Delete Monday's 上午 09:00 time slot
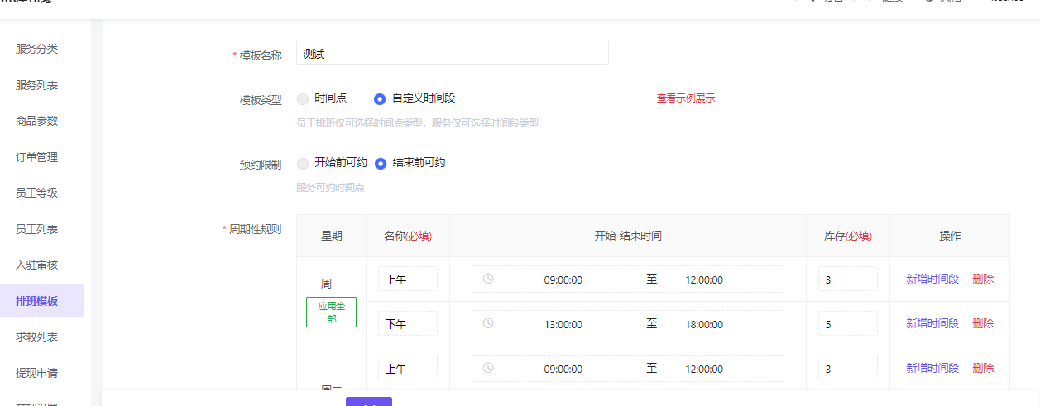Viewport: 1040px width, 406px height. pyautogui.click(x=983, y=279)
